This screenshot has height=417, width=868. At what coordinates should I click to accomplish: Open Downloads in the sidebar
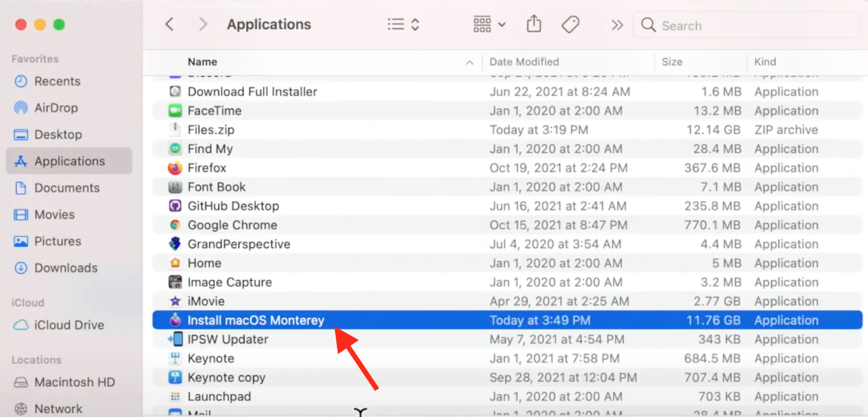pos(65,268)
